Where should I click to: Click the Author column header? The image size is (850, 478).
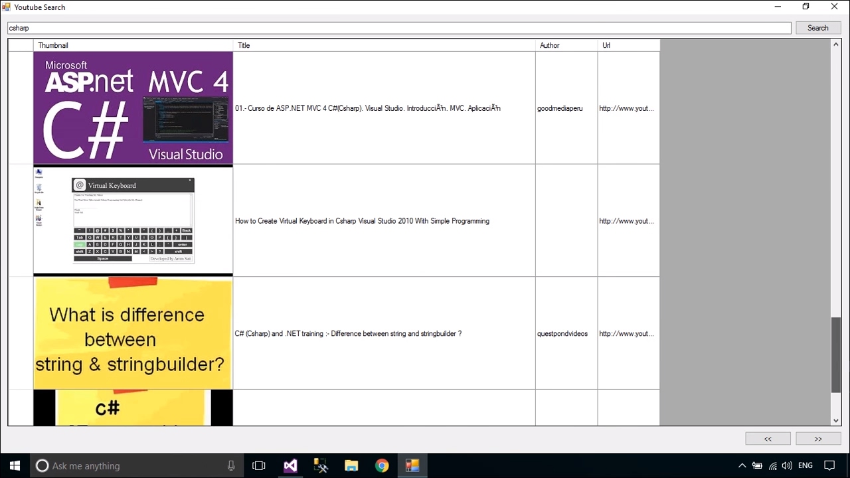pyautogui.click(x=566, y=45)
